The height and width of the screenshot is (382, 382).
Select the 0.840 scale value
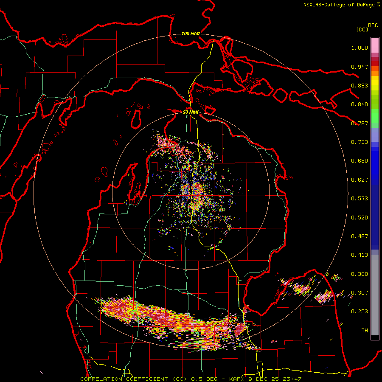coord(360,104)
